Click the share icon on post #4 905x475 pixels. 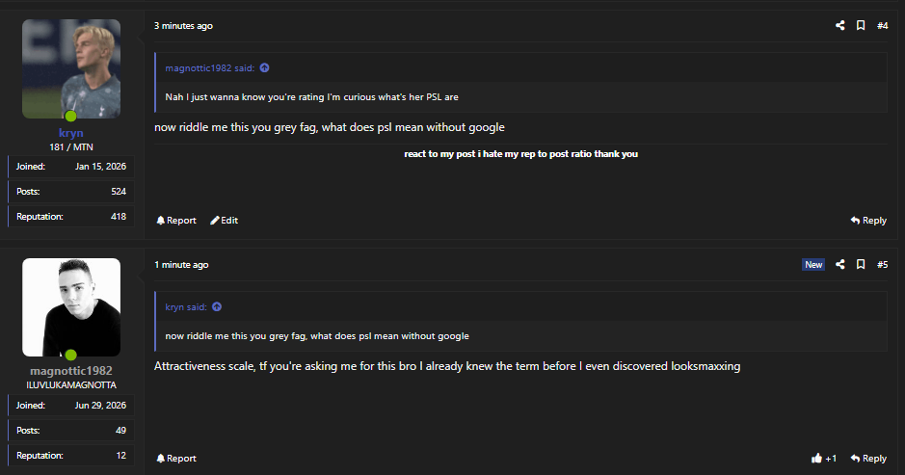pos(839,25)
